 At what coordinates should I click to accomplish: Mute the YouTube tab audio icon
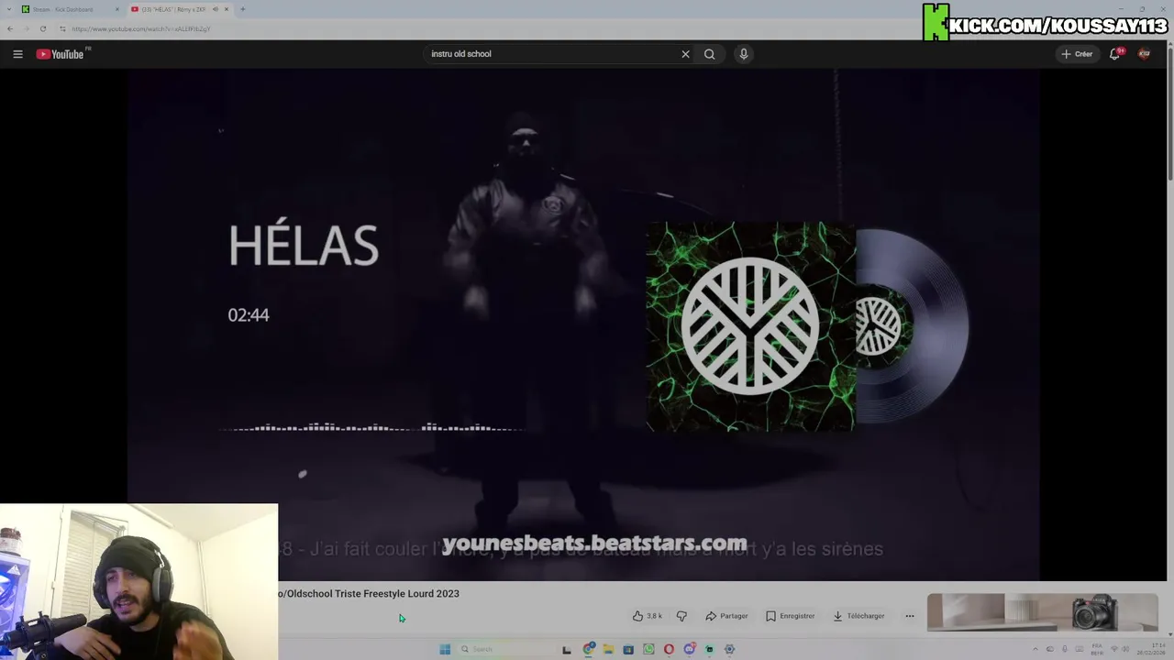216,9
